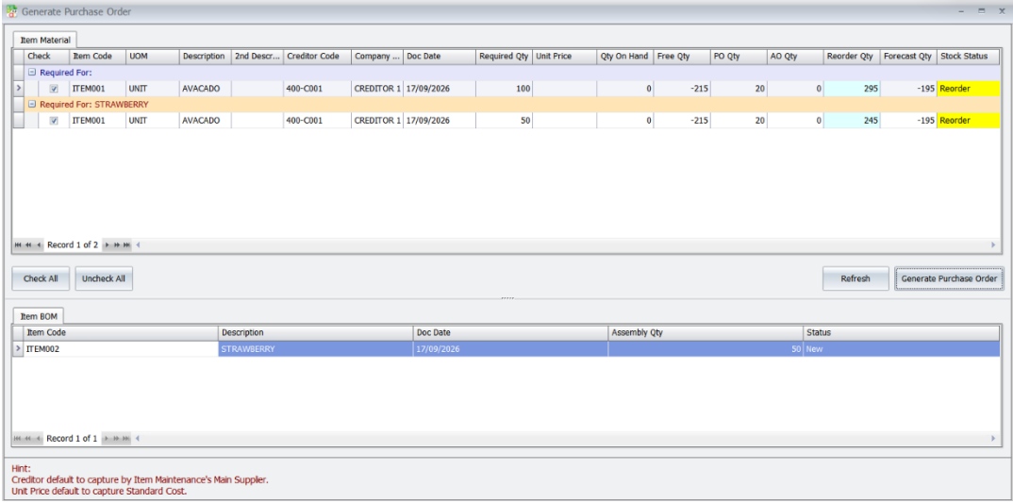Go to first record in Item BOM navigator
The image size is (1013, 503).
[18, 438]
